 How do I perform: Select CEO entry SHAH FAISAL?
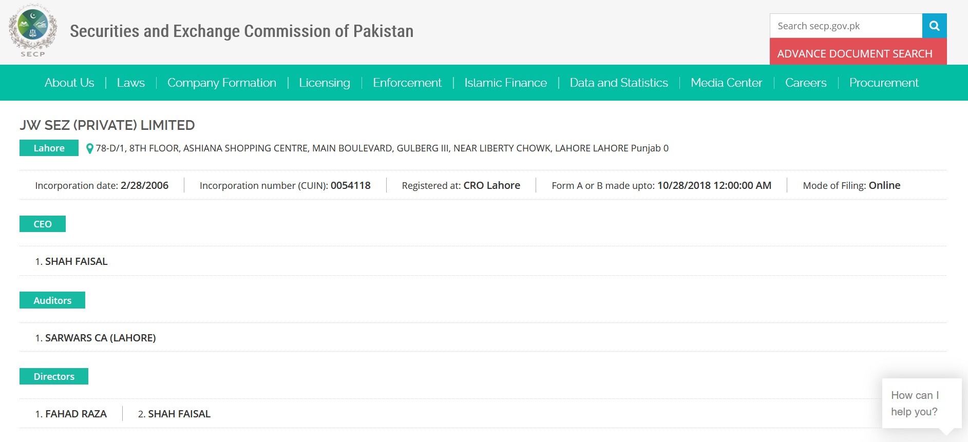click(77, 261)
